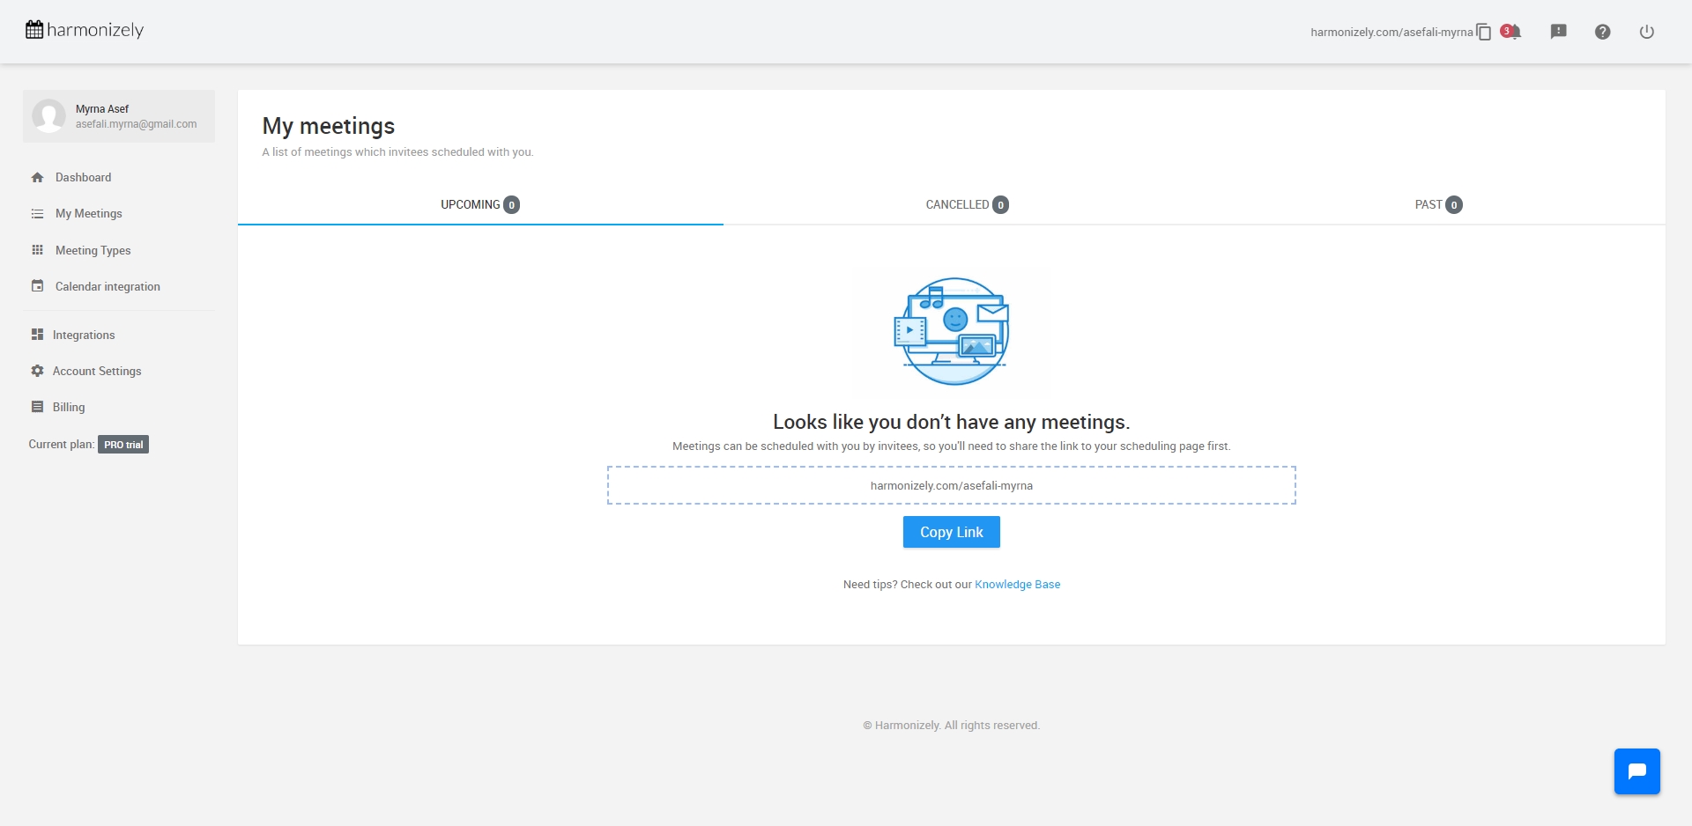The width and height of the screenshot is (1692, 826).
Task: Open the chat widget bubble
Action: 1637,771
